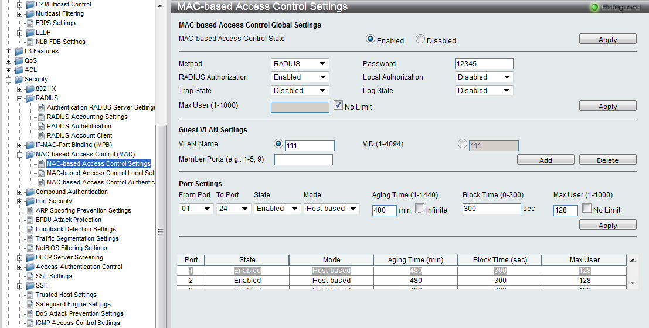The image size is (649, 328).
Task: Click the Port Security folder icon
Action: [30, 201]
